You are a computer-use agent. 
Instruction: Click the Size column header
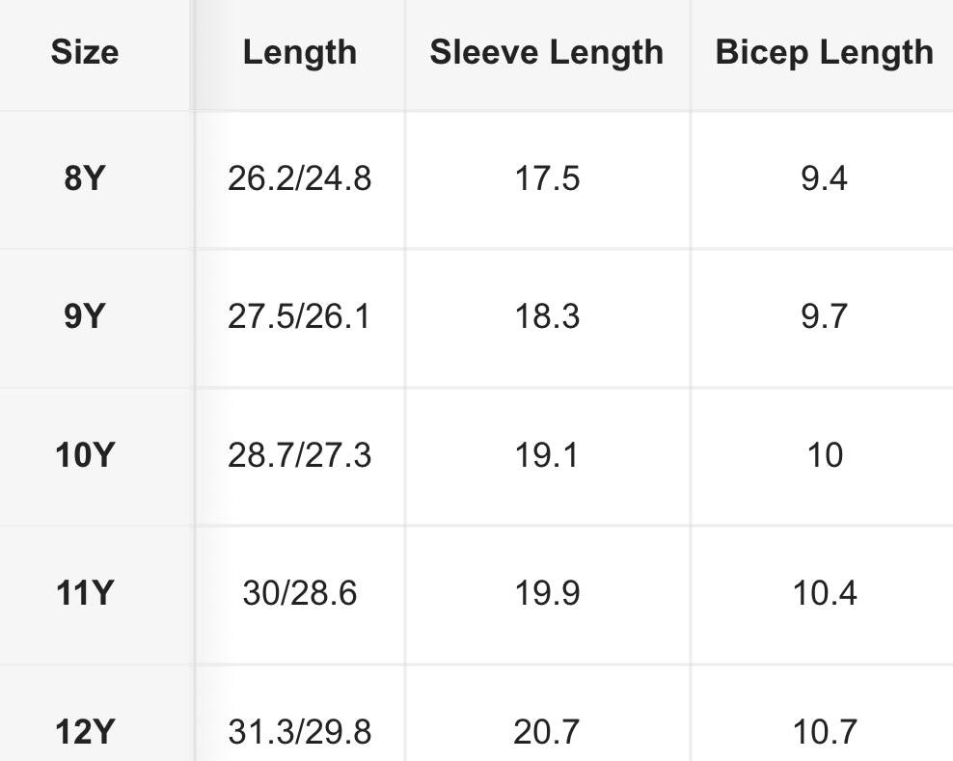[84, 52]
